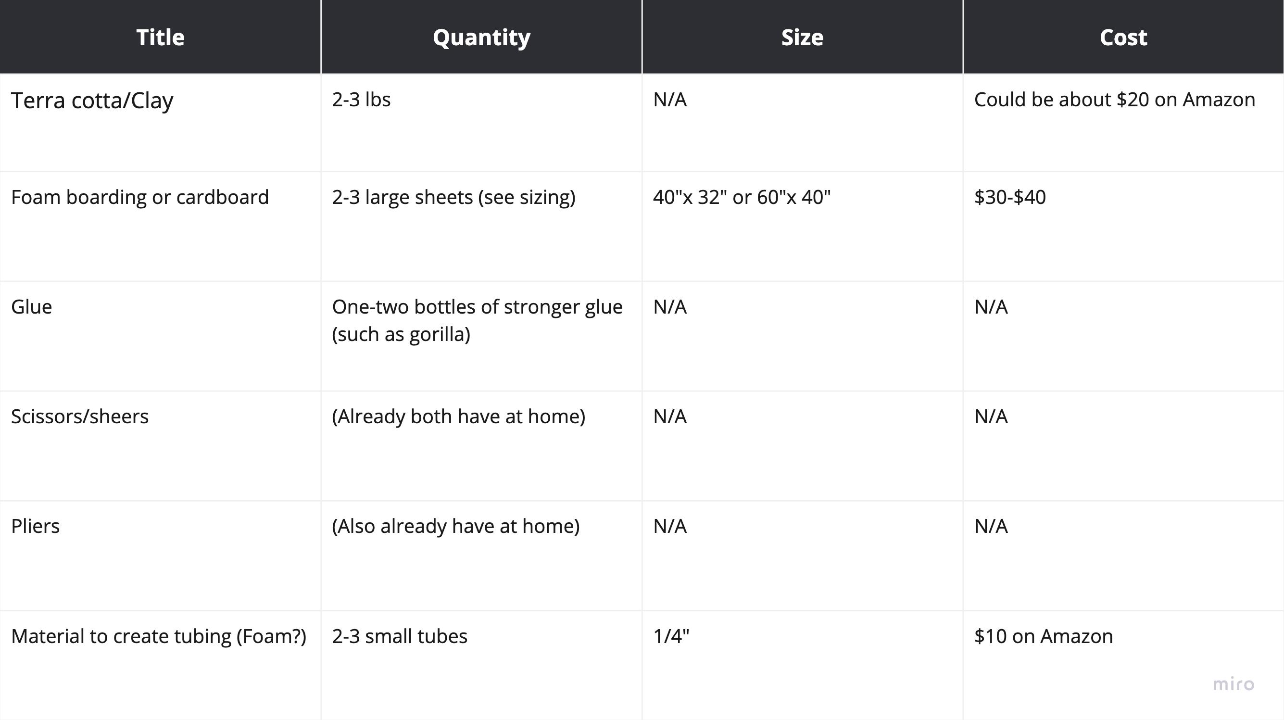Select the $10 on Amazon cost cell
Screen dimensions: 1284x720
pyautogui.click(x=1043, y=637)
